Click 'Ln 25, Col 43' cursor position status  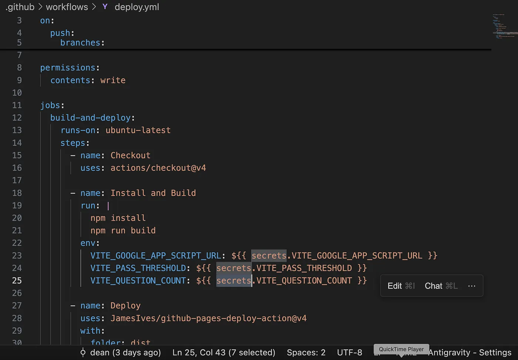[x=224, y=353]
